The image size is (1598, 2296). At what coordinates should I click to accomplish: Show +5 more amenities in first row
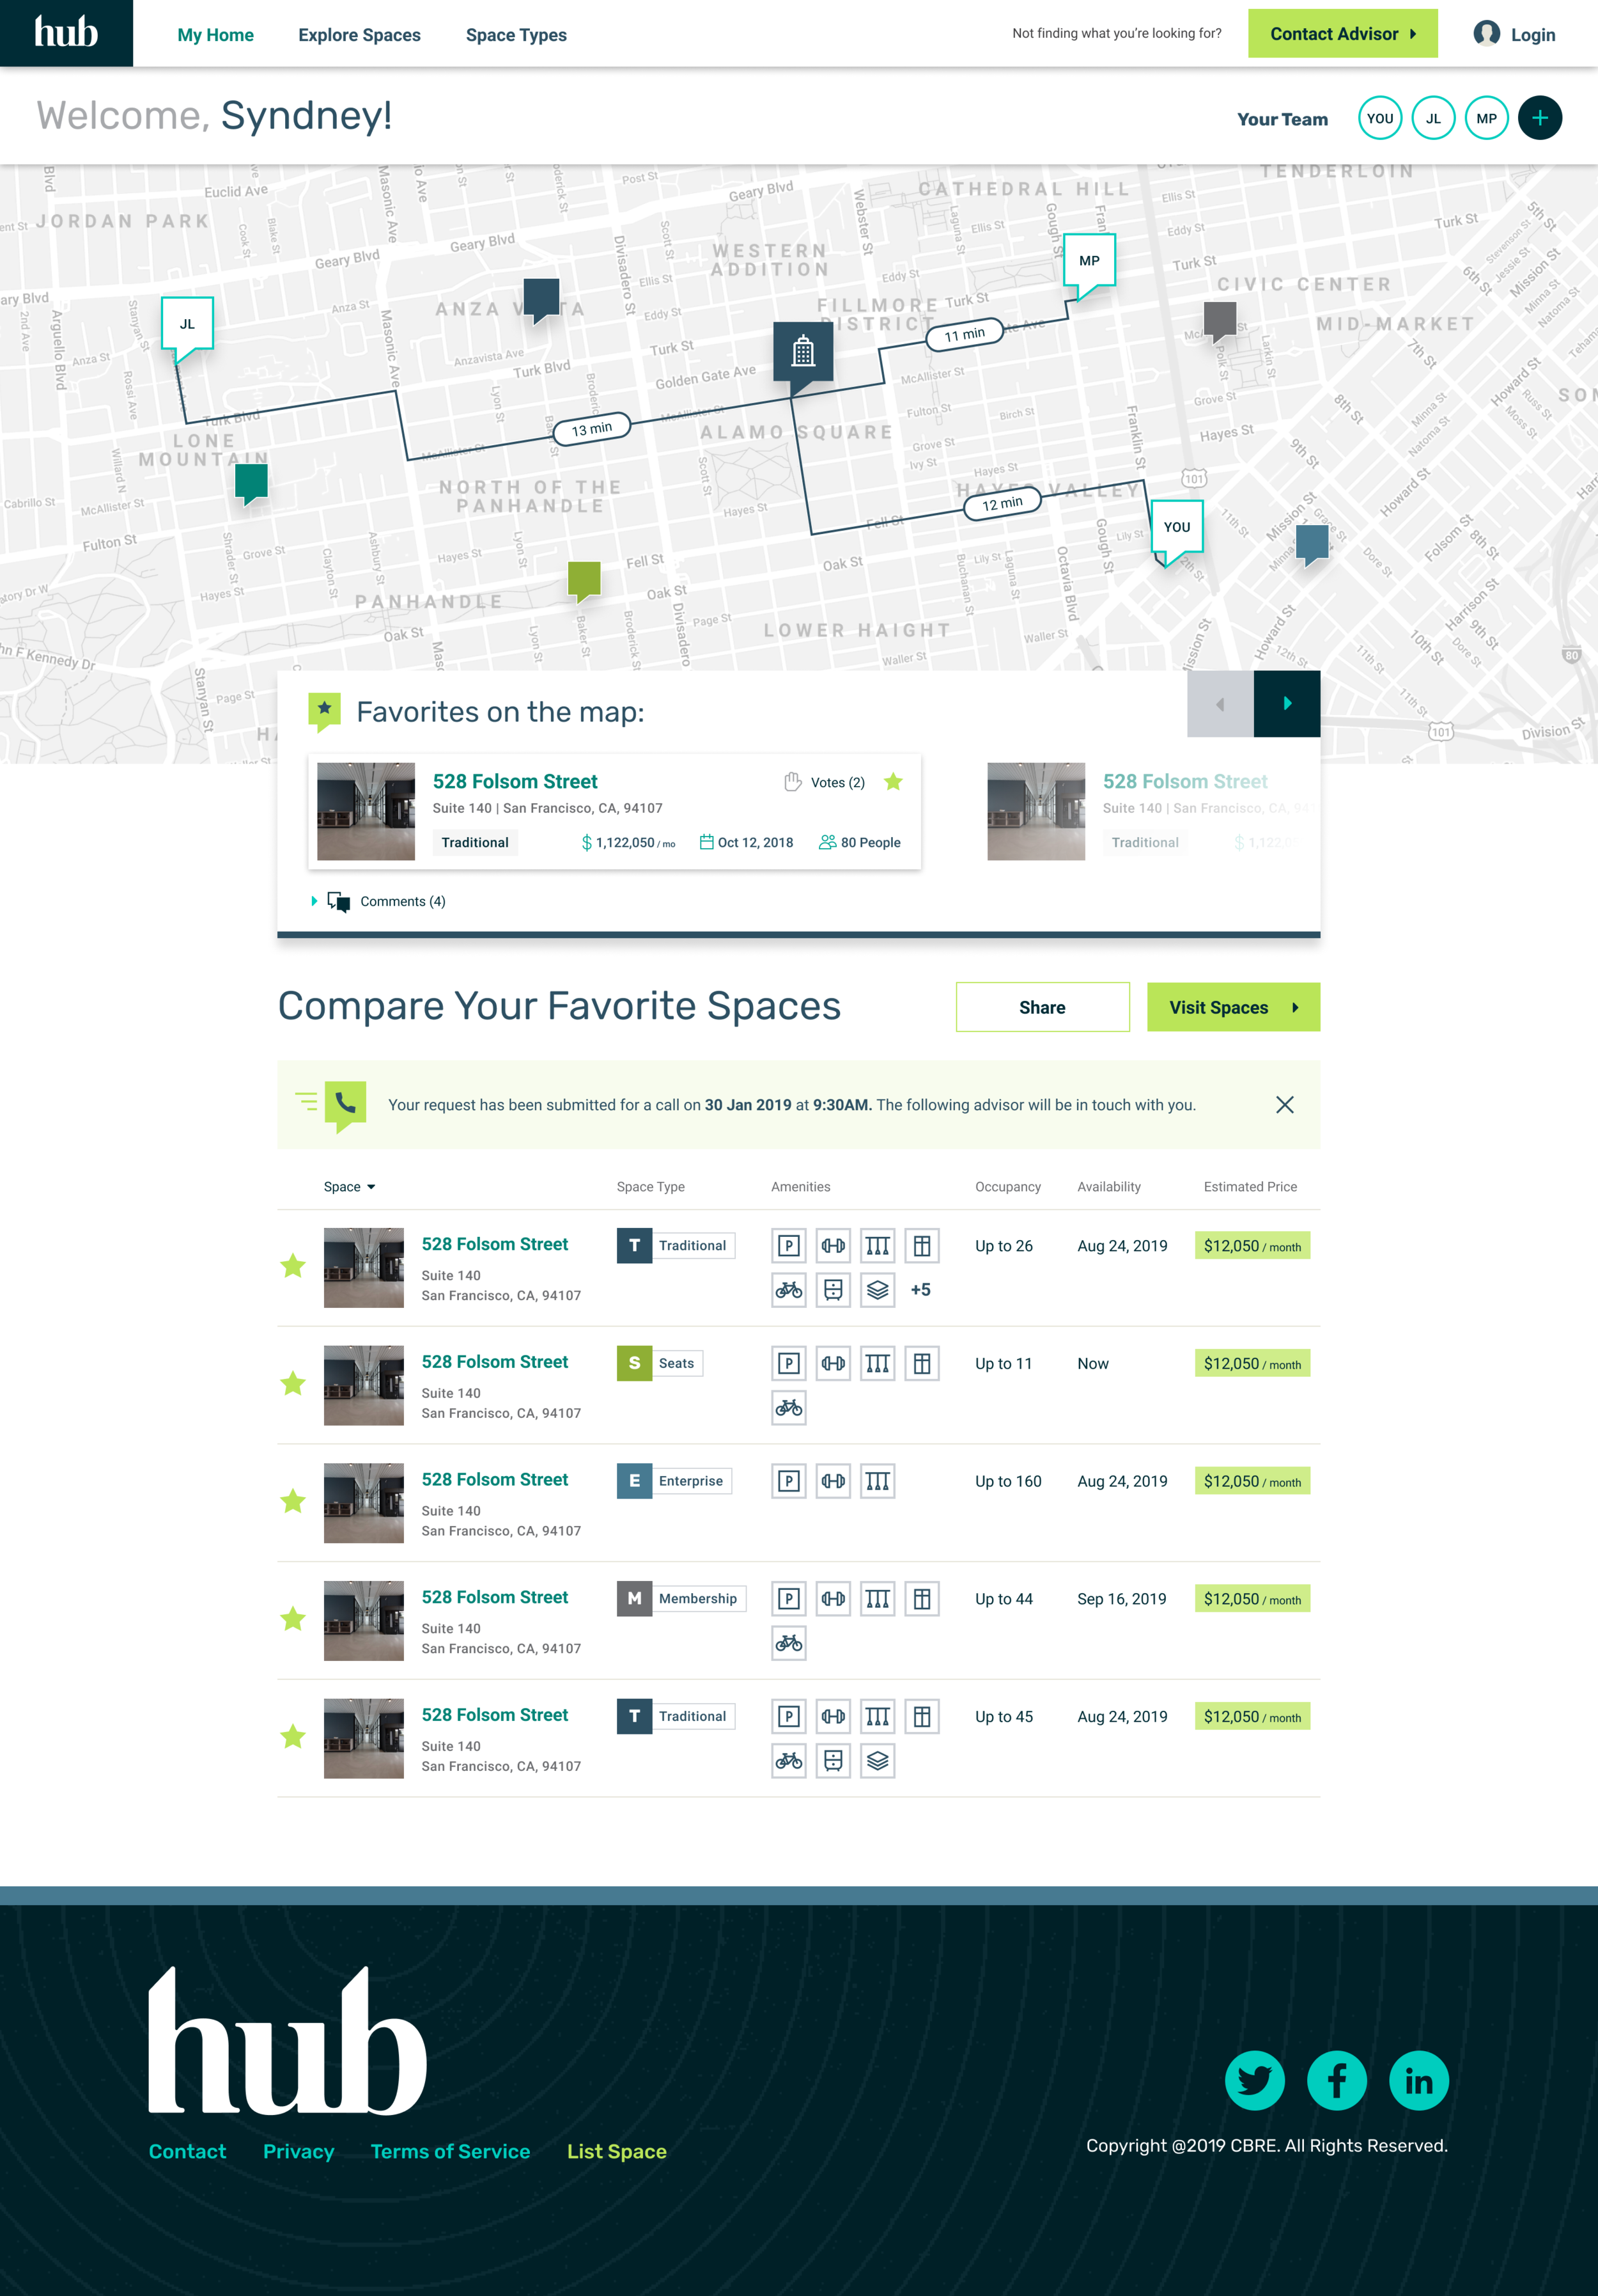click(920, 1290)
